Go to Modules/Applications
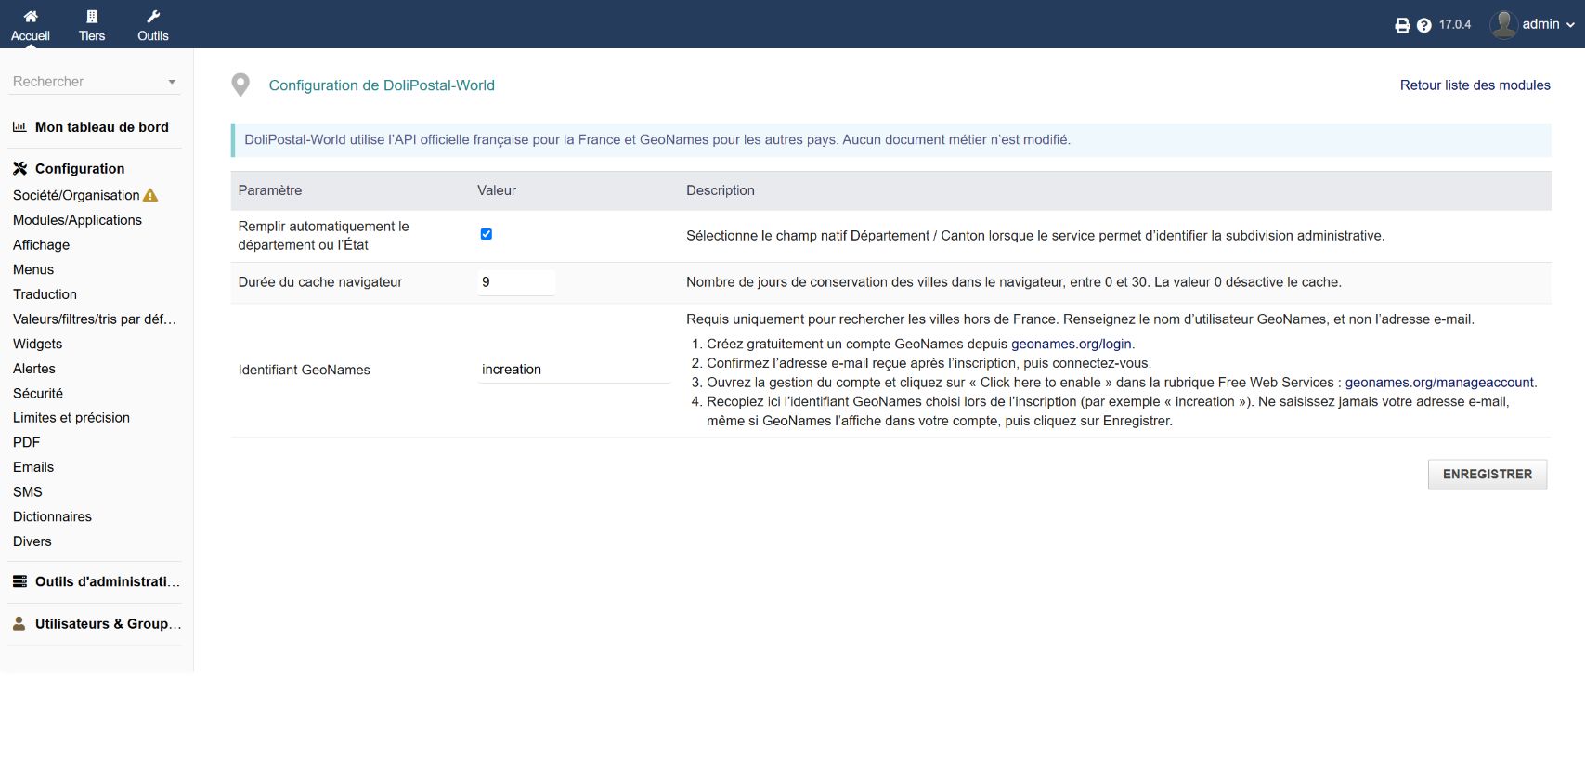Viewport: 1585px width, 782px height. (x=77, y=220)
